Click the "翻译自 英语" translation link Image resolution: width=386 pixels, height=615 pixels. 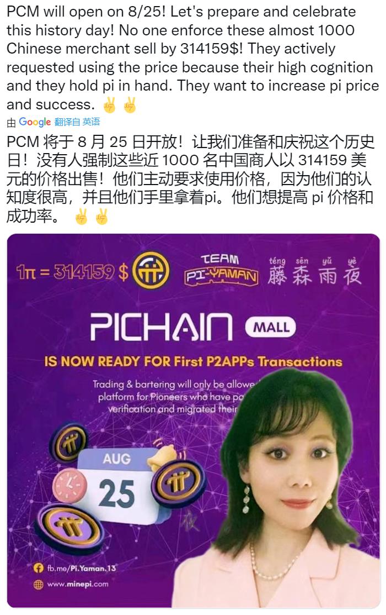point(77,122)
